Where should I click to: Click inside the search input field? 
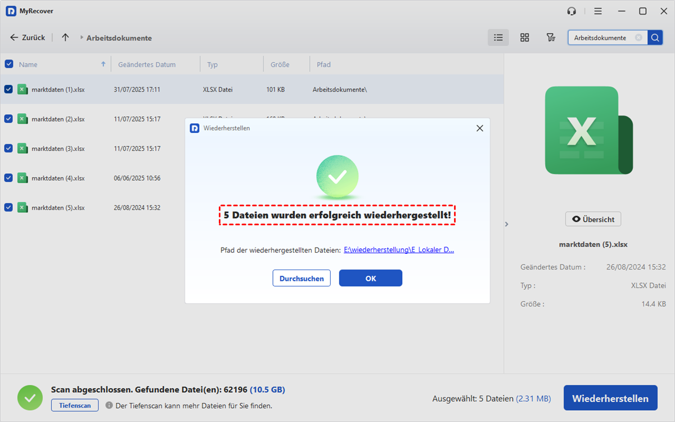[600, 38]
